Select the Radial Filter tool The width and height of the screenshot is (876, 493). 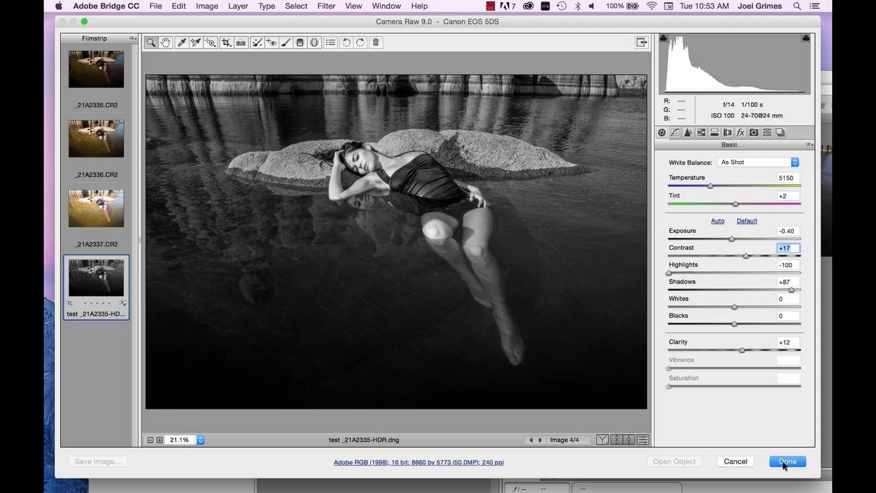pos(314,42)
